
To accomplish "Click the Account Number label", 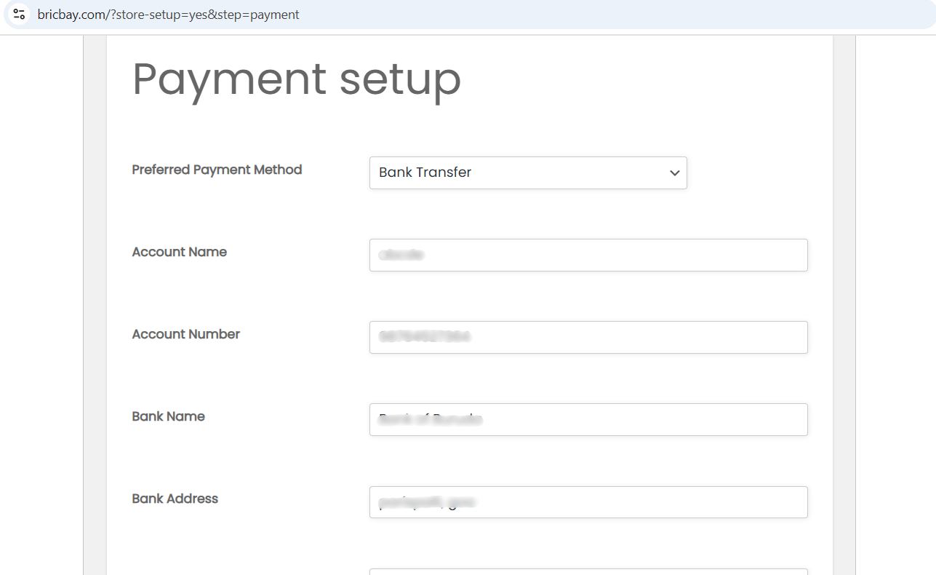I will tap(186, 334).
